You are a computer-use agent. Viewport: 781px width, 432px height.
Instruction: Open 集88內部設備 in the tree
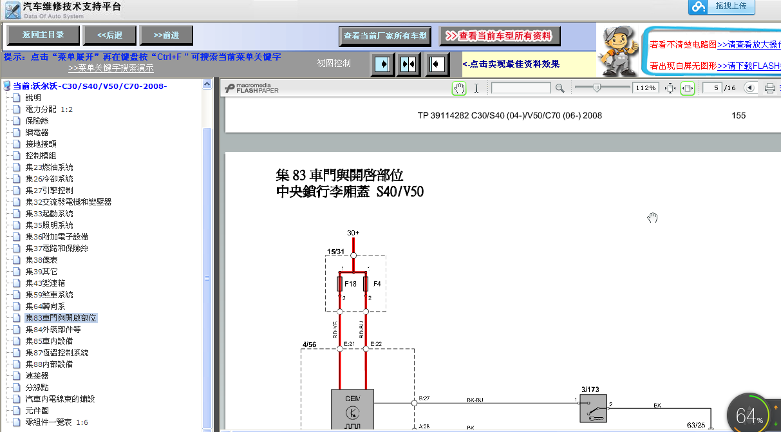[x=49, y=364]
